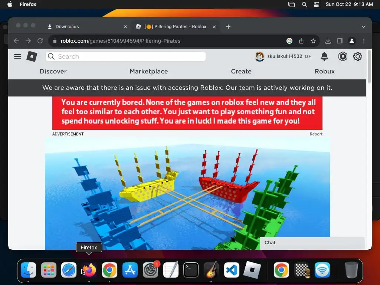Go back with the browser back arrow
The width and height of the screenshot is (380, 285).
pos(16,41)
